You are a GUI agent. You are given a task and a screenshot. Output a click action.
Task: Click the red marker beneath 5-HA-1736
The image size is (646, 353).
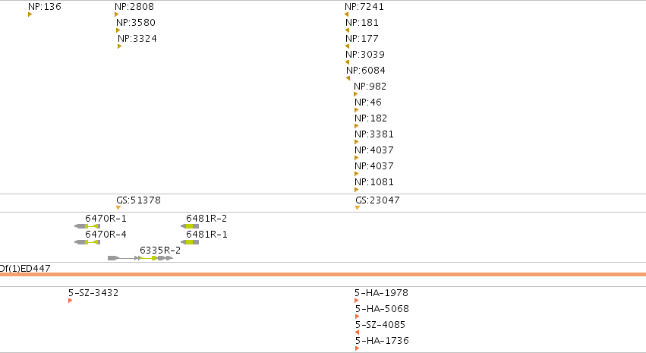coord(358,348)
